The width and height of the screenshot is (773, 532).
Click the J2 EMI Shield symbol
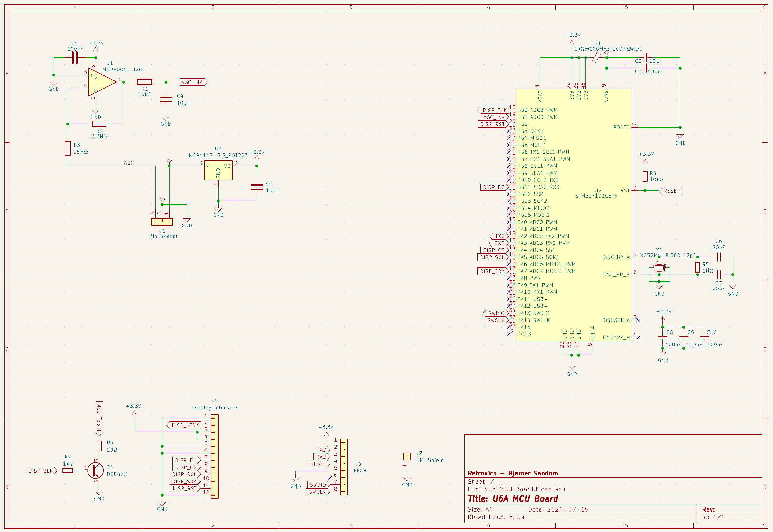pos(407,456)
